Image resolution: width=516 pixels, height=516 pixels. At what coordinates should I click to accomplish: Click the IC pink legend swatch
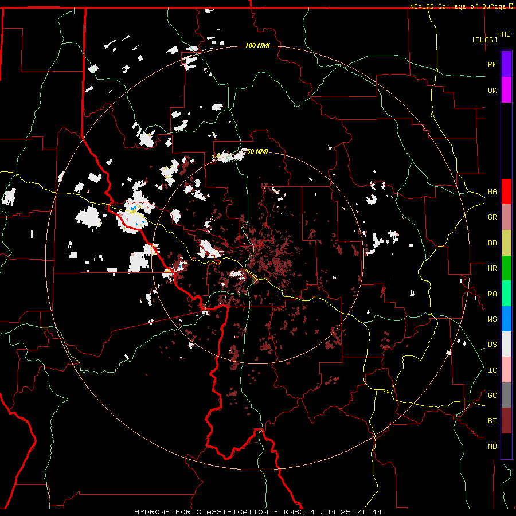(x=506, y=370)
